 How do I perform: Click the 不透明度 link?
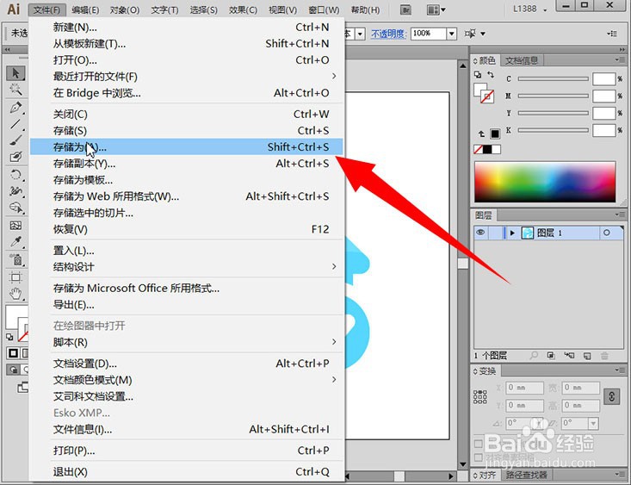[388, 34]
